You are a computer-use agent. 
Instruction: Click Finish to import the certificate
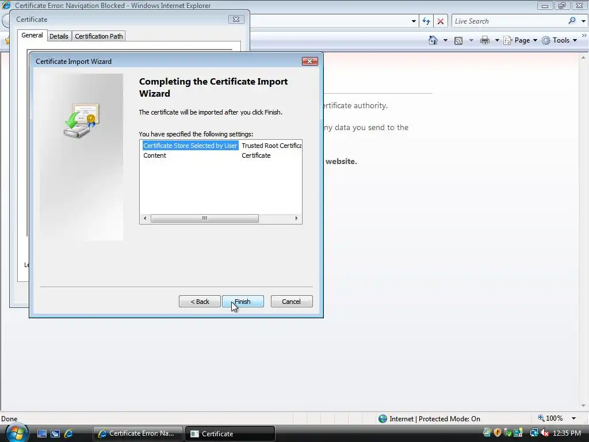coord(243,302)
